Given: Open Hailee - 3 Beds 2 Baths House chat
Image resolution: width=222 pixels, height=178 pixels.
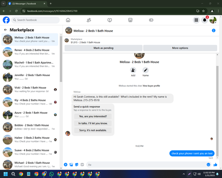Looking at the screenshot, I should coord(30,140).
